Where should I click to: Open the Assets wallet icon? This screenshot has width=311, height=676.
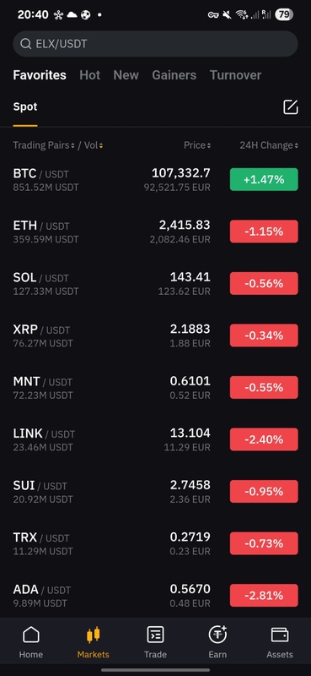point(280,635)
